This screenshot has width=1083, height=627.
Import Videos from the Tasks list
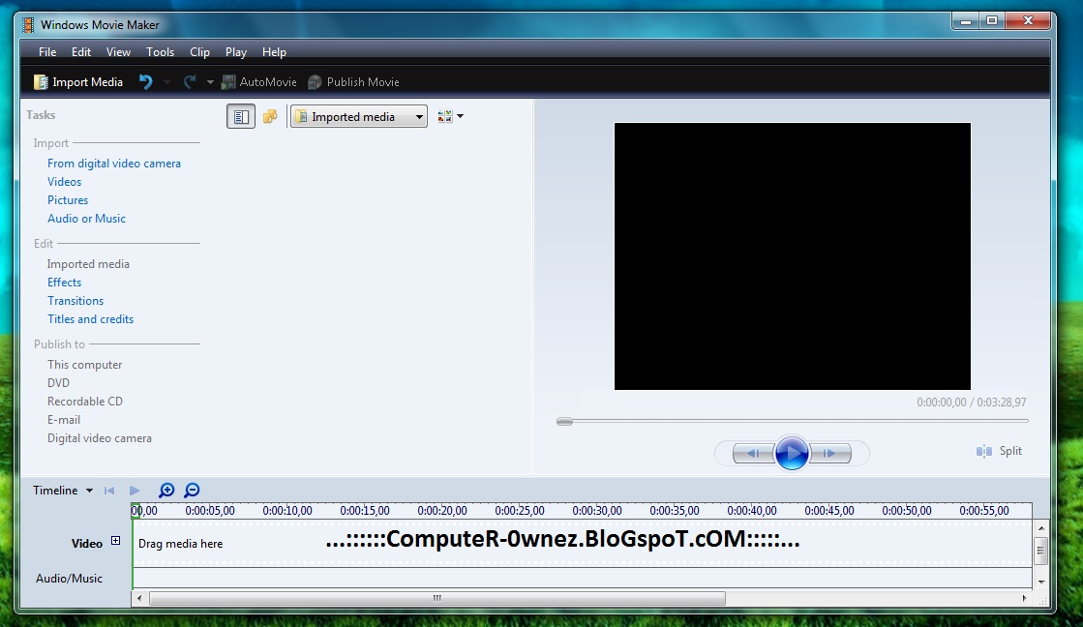[x=64, y=182]
